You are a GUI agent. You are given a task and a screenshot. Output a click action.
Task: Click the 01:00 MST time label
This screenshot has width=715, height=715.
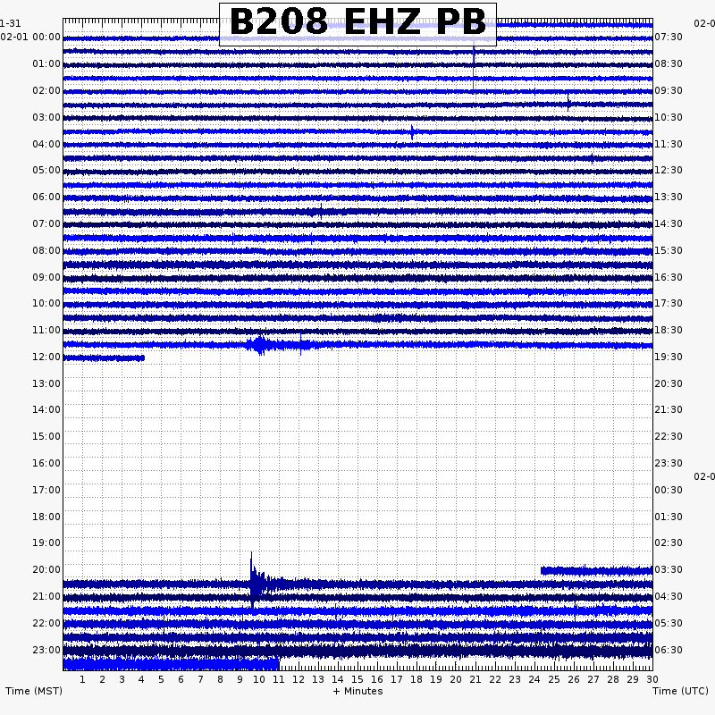point(46,63)
